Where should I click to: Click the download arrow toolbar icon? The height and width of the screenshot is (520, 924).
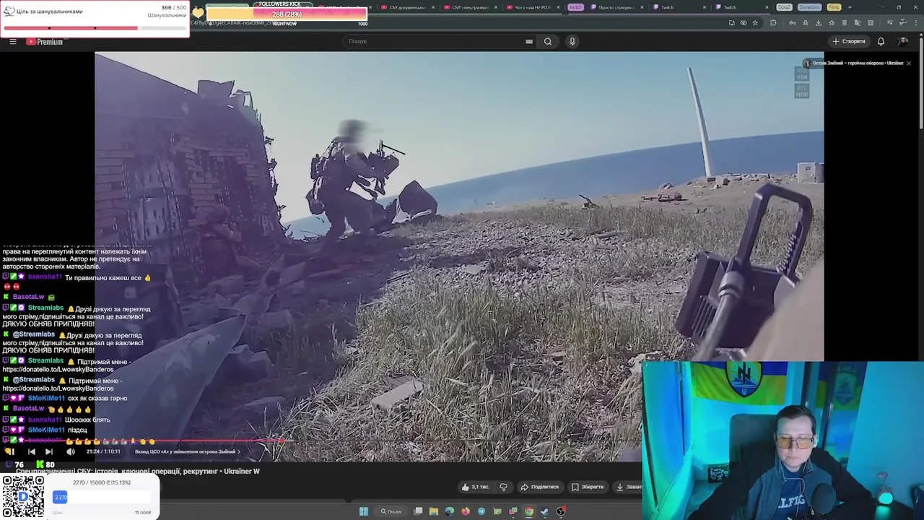(x=819, y=22)
